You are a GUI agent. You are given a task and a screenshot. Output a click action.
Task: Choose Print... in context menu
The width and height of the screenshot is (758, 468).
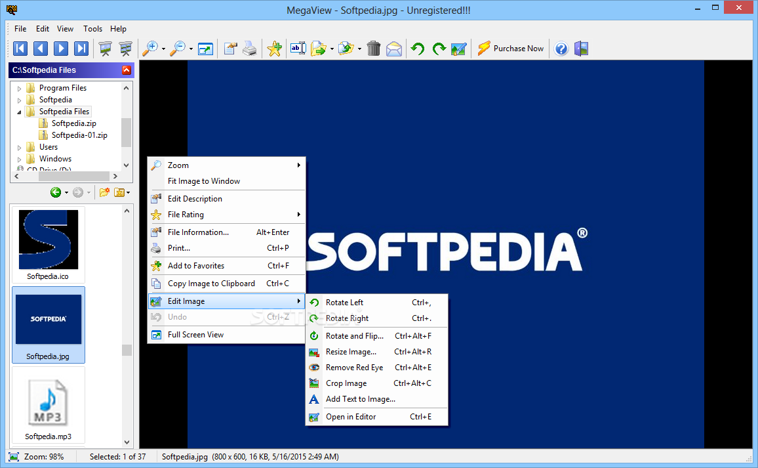click(x=226, y=248)
